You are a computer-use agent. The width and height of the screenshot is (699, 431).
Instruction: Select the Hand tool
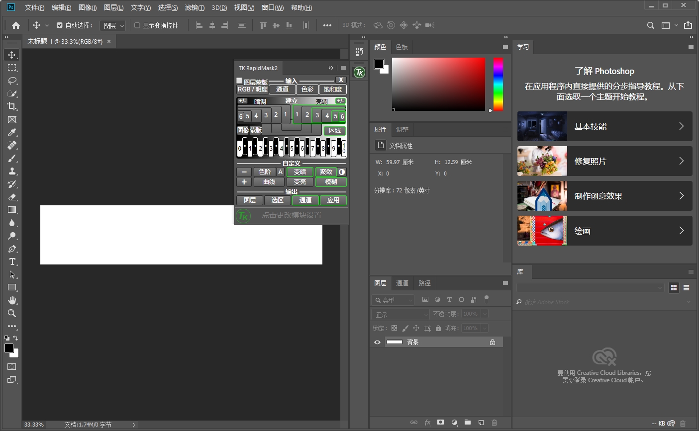12,301
